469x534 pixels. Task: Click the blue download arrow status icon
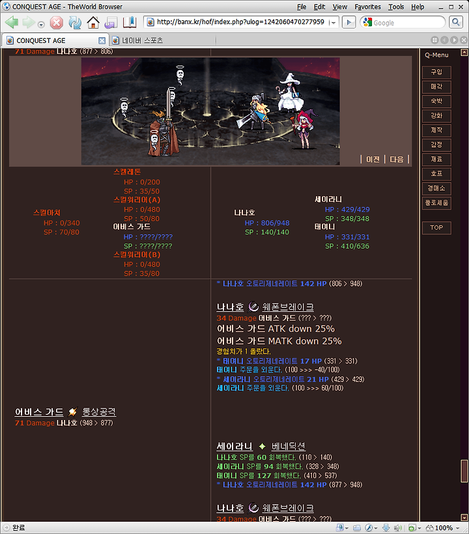[x=386, y=527]
